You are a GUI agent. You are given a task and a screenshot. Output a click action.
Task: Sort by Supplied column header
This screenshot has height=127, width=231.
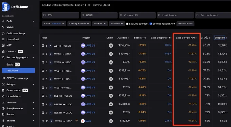coord(220,38)
